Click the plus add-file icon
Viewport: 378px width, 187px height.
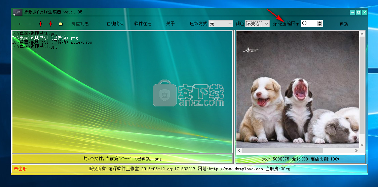click(x=20, y=24)
